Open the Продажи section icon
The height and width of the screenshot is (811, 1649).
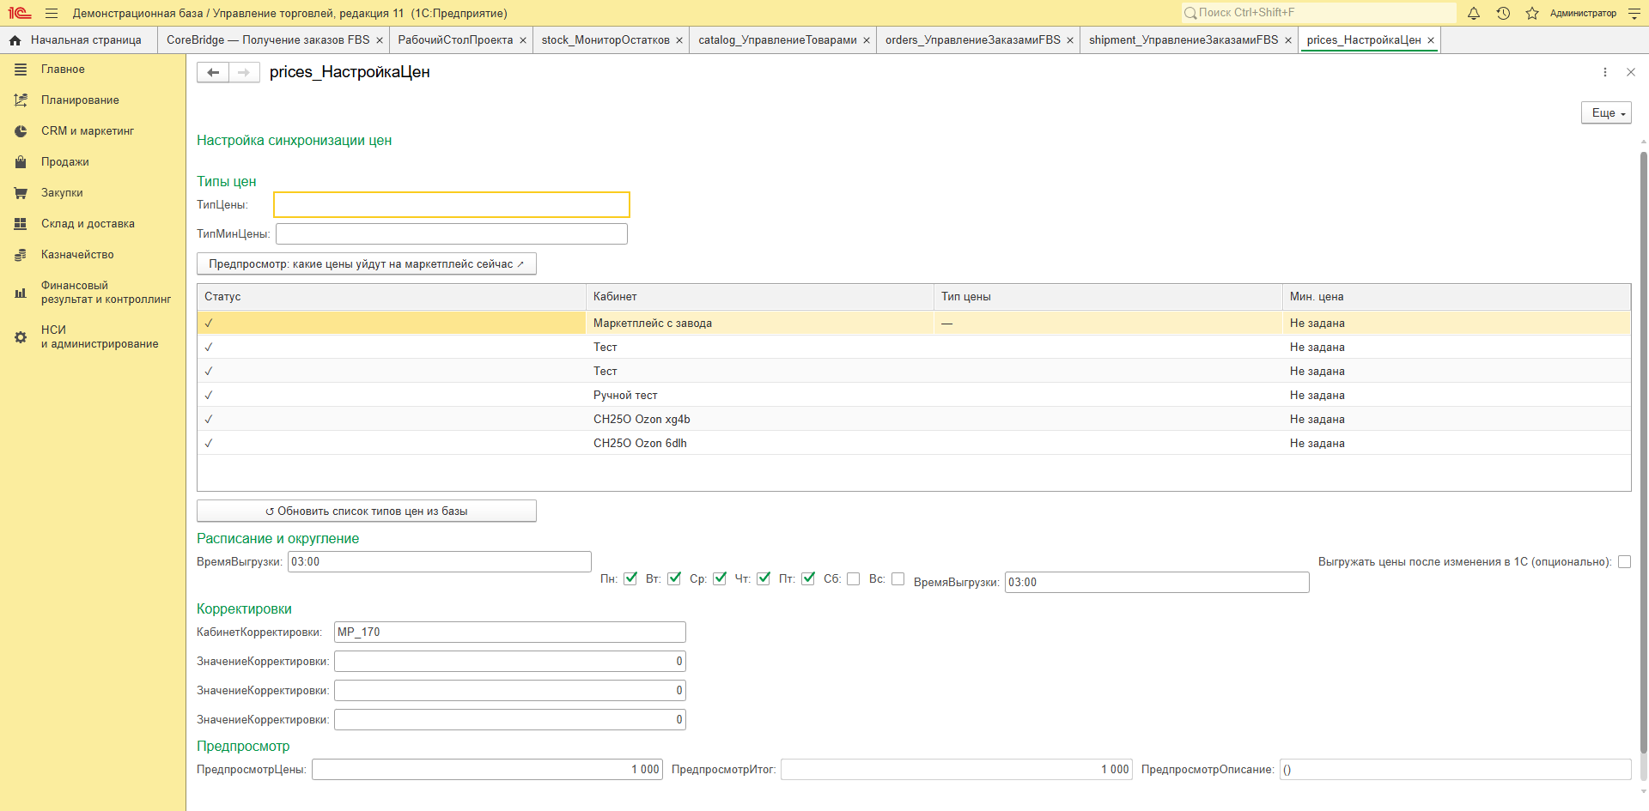(21, 161)
